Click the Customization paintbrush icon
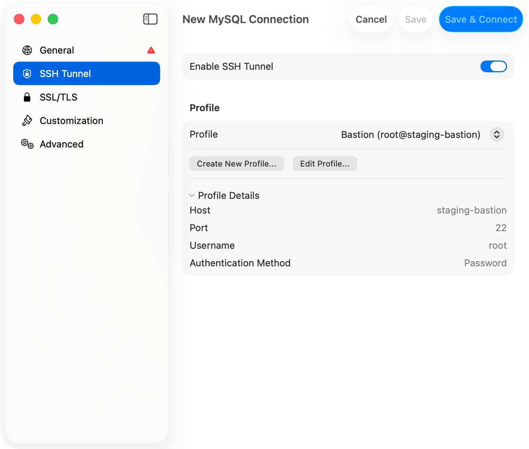 [27, 121]
